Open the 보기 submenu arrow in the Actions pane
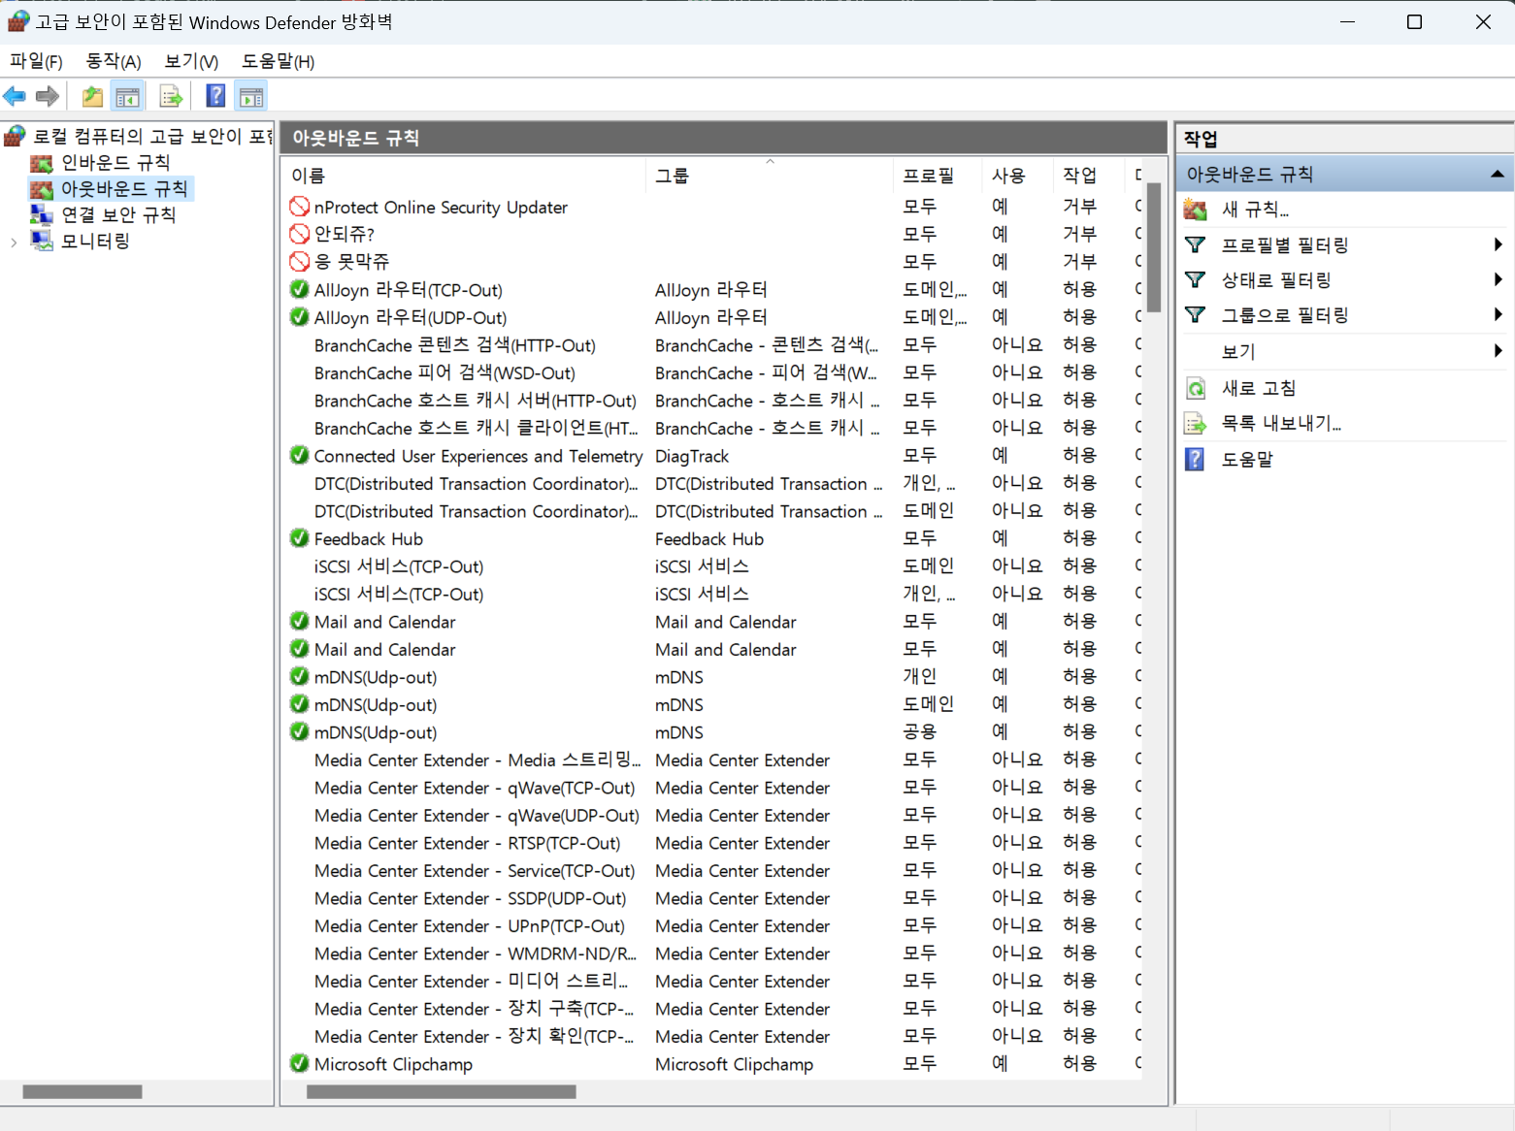The width and height of the screenshot is (1515, 1131). [1498, 351]
